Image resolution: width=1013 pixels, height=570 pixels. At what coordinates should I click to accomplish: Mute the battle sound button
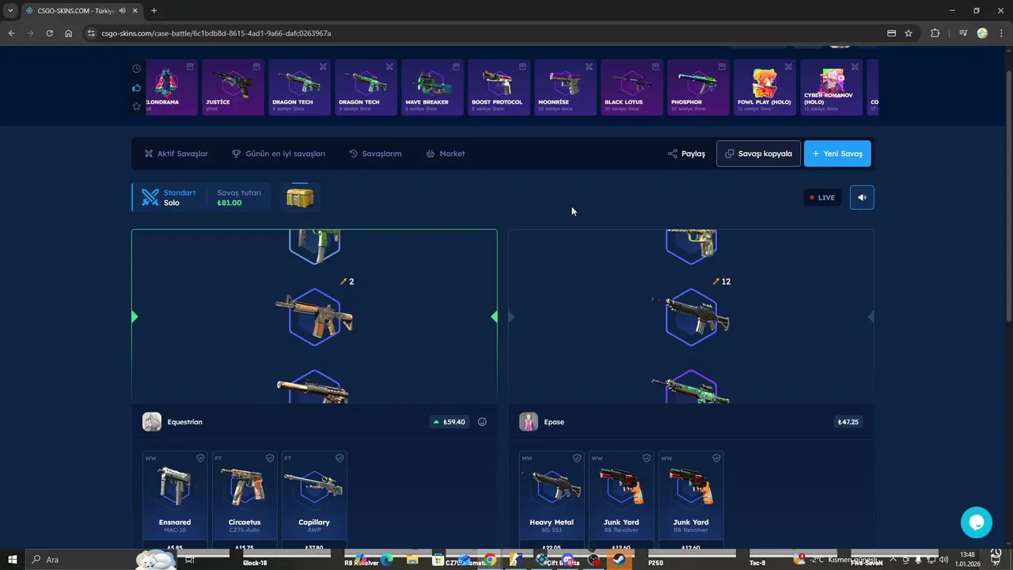[x=862, y=197]
